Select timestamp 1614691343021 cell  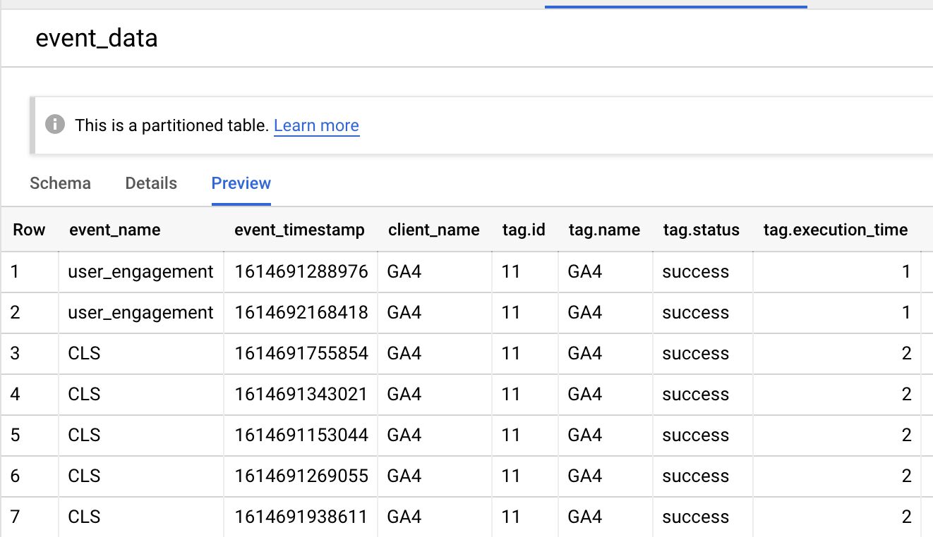[301, 395]
